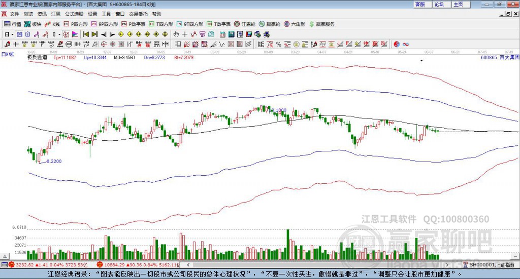Click the 日K线 period label
Image resolution: width=520 pixels, height=279 pixels.
[8, 54]
